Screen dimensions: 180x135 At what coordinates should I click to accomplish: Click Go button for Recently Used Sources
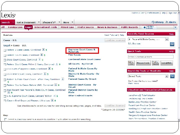pyautogui.click(x=172, y=44)
